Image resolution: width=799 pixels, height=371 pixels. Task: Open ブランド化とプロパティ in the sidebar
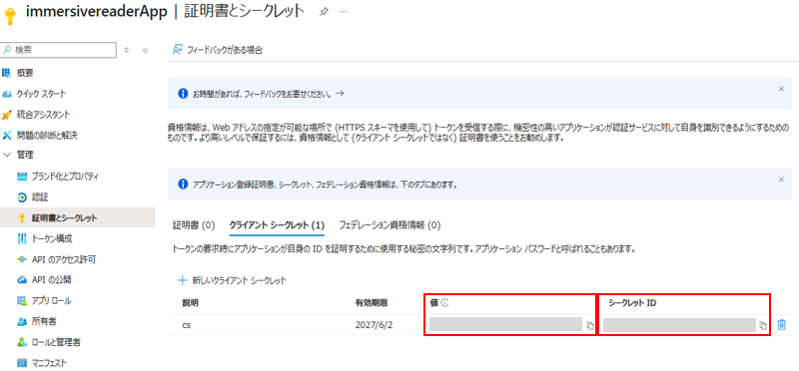point(65,177)
